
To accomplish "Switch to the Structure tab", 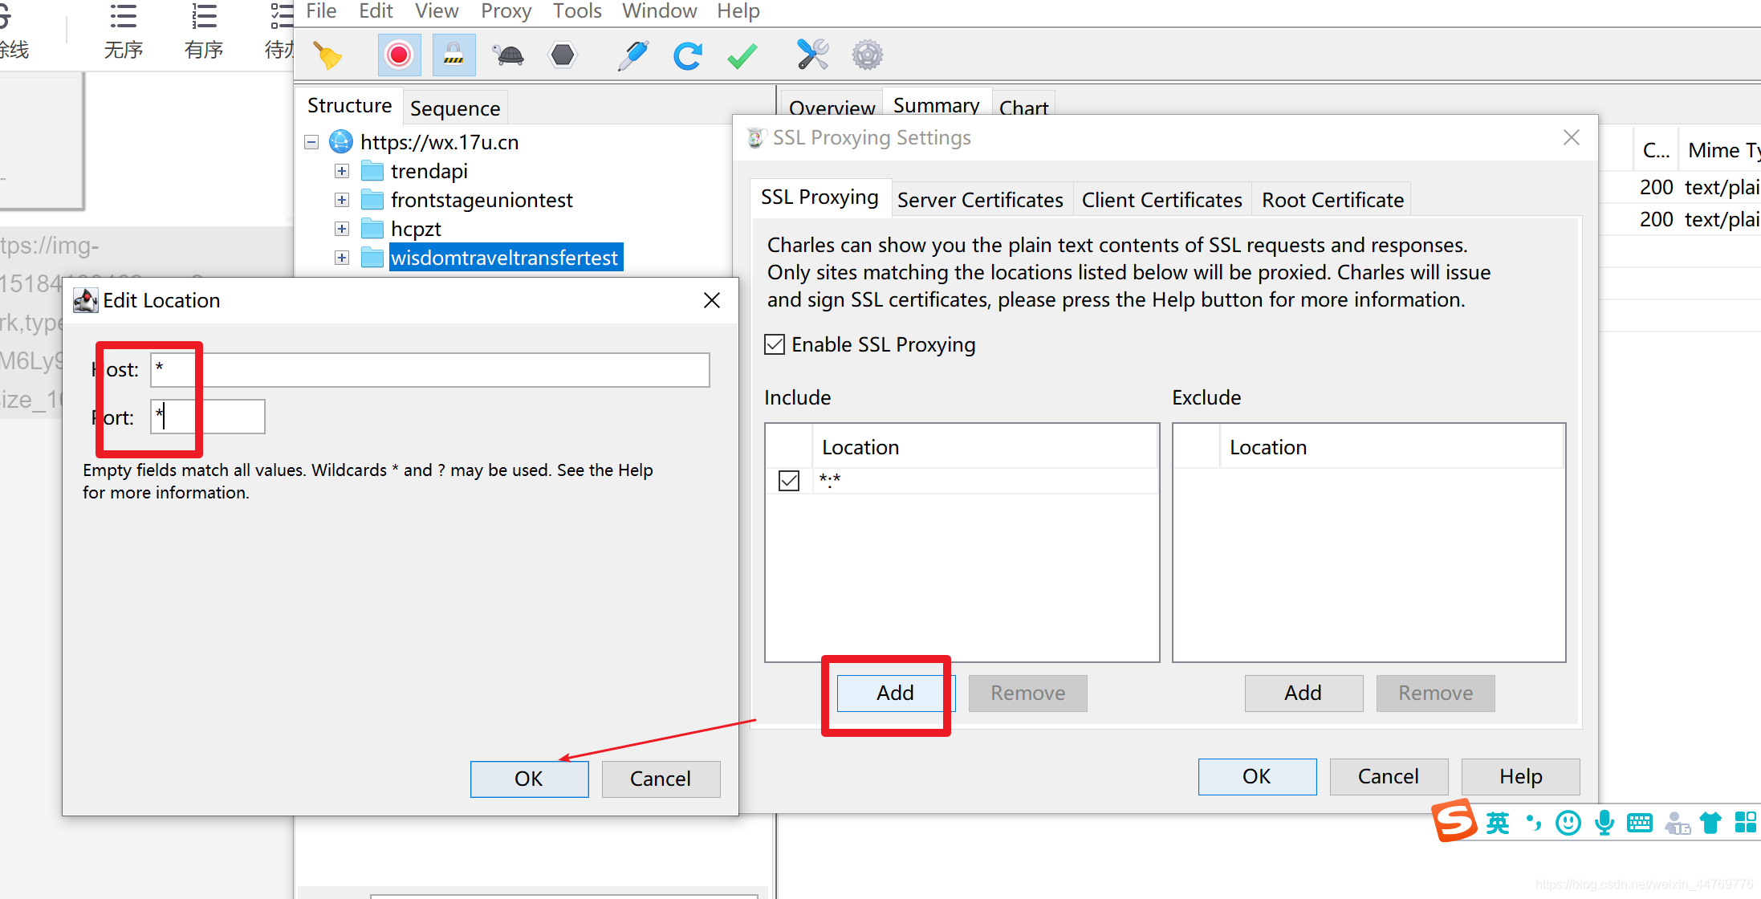I will pyautogui.click(x=349, y=106).
